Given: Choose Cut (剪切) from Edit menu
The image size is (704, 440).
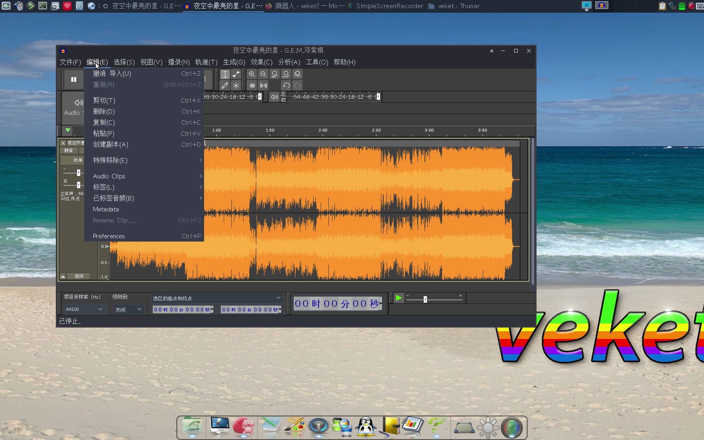Looking at the screenshot, I should point(144,101).
